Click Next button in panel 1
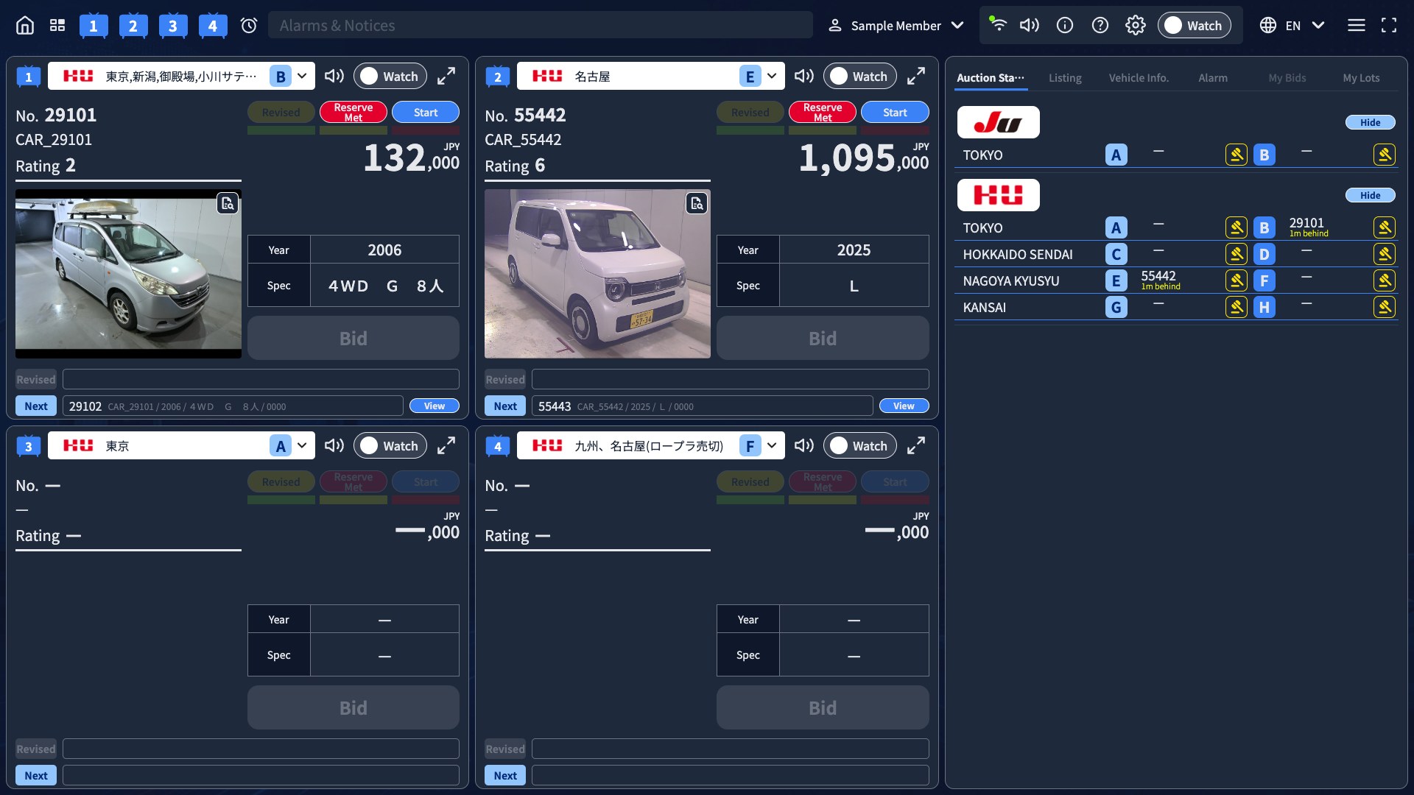 (36, 406)
